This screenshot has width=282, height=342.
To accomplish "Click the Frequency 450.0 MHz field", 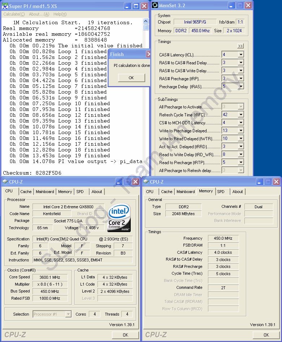I will (x=223, y=238).
